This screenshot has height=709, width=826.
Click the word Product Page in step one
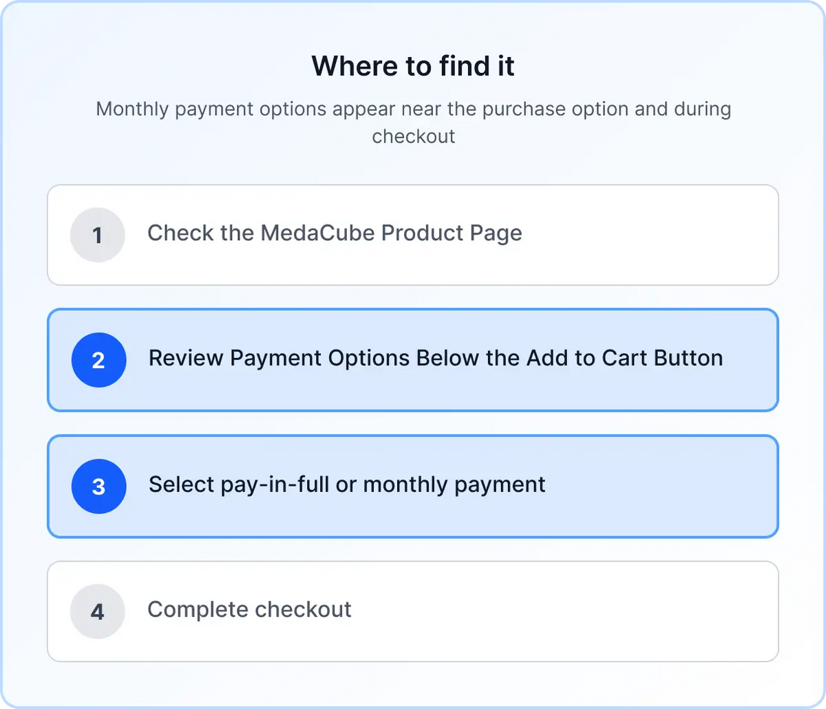[x=452, y=233]
